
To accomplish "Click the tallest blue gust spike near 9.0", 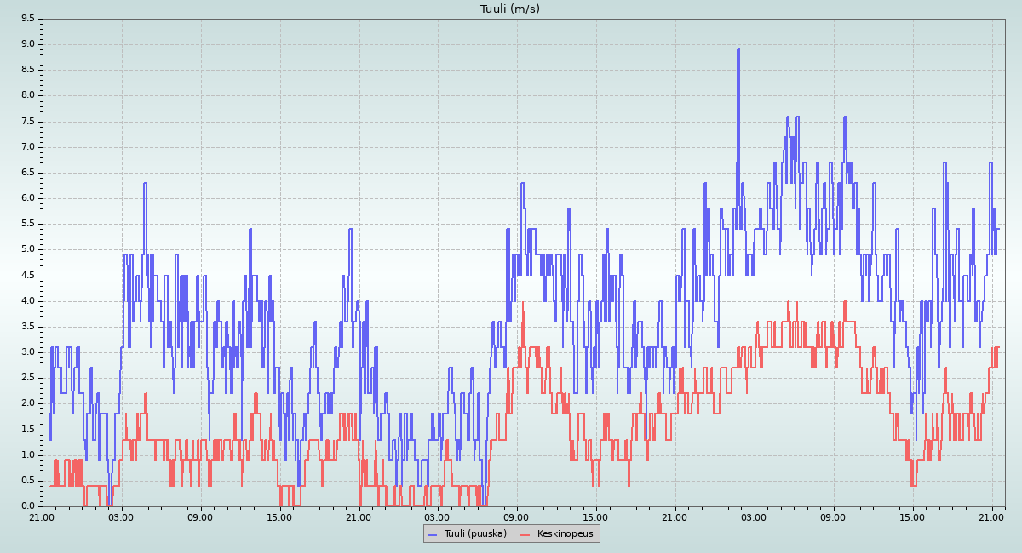I will [x=738, y=51].
